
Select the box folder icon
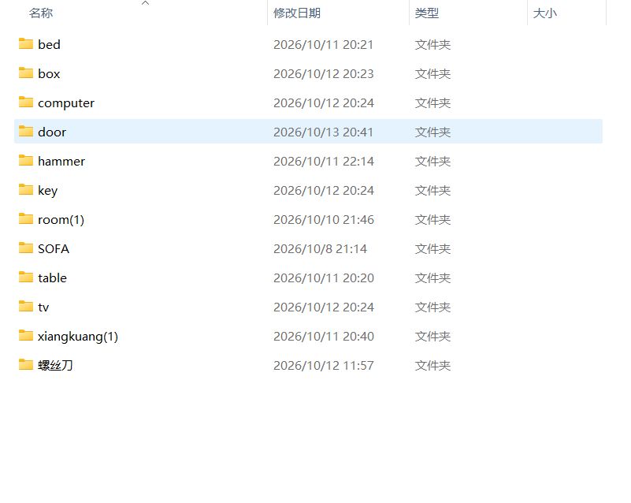(26, 73)
